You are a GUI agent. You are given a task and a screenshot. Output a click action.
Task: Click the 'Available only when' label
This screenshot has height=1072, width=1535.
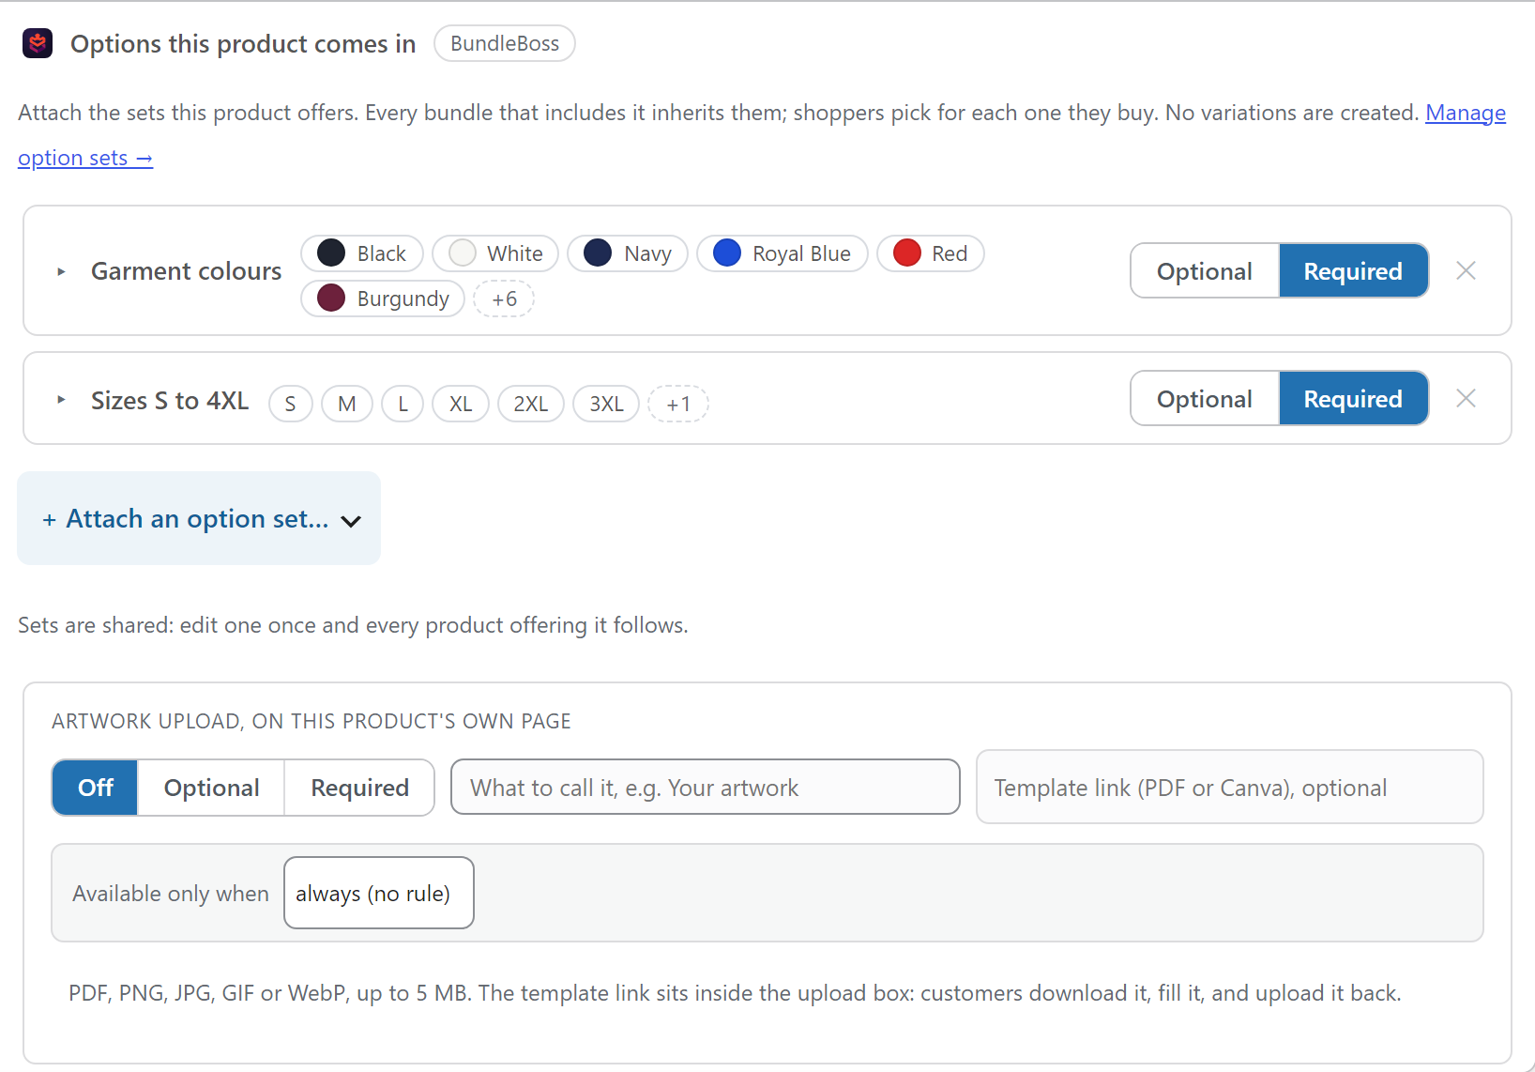point(171,894)
